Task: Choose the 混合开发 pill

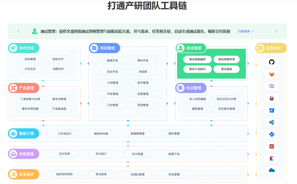Action: pos(113,72)
